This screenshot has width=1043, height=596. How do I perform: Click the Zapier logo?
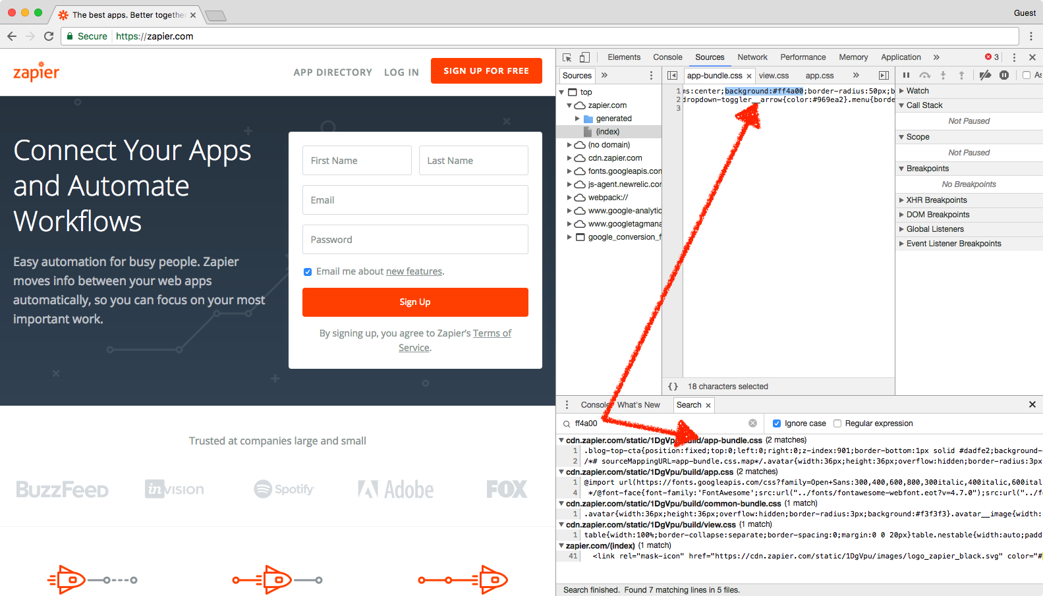pos(36,71)
